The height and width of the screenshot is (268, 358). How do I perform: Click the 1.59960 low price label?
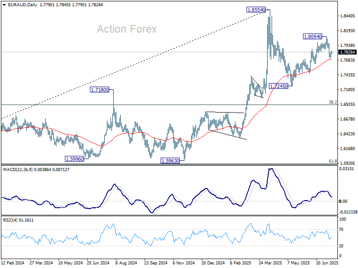74,159
